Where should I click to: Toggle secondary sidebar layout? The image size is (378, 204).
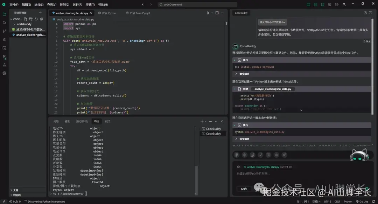pos(323,4)
